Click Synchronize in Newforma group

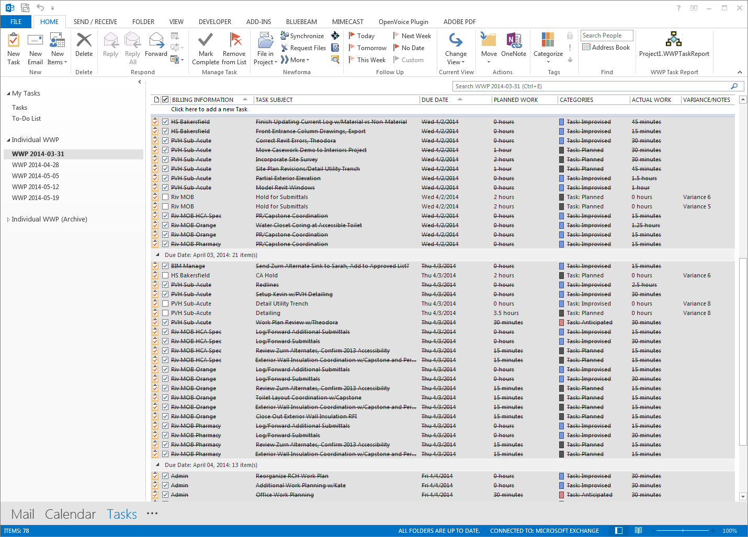coord(302,36)
